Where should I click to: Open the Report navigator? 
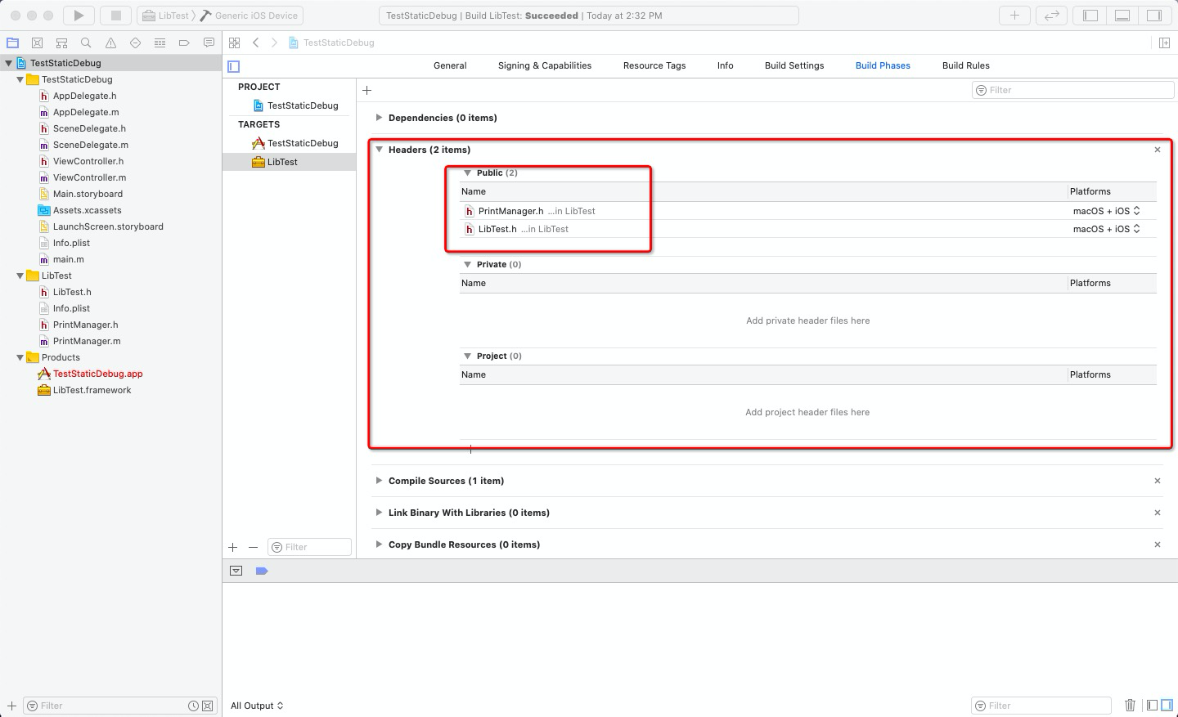tap(209, 43)
